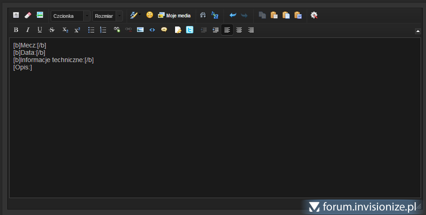Image resolution: width=426 pixels, height=215 pixels.
Task: Open the emoticon smiley picker
Action: 149,15
